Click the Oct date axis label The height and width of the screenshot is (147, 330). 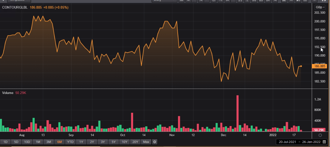tap(123, 135)
